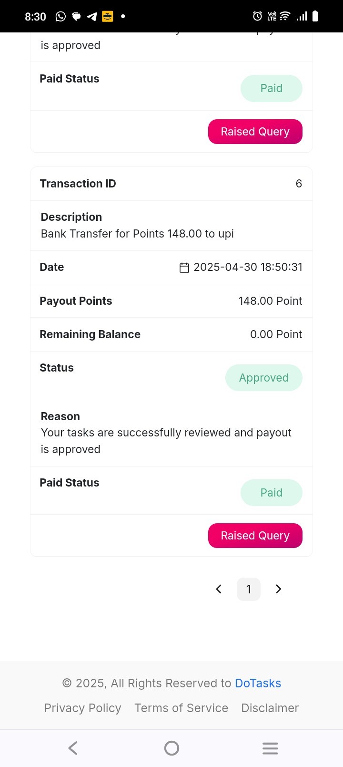This screenshot has height=767, width=343.
Task: Go to previous page with left chevron
Action: (219, 589)
